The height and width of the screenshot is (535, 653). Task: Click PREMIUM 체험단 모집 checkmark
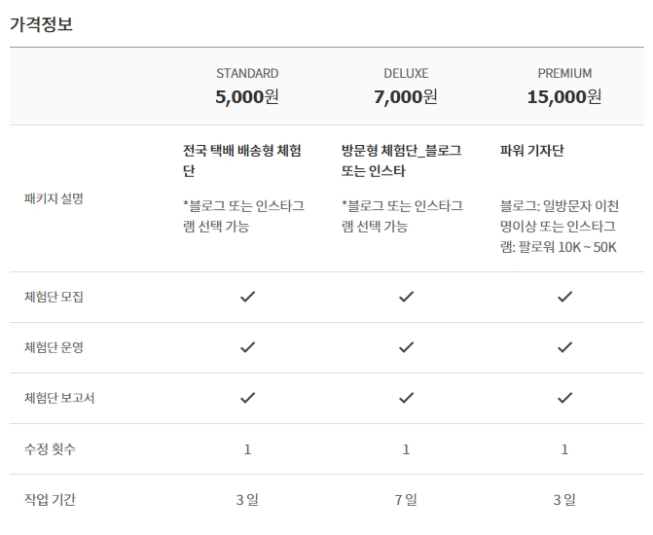tap(564, 297)
